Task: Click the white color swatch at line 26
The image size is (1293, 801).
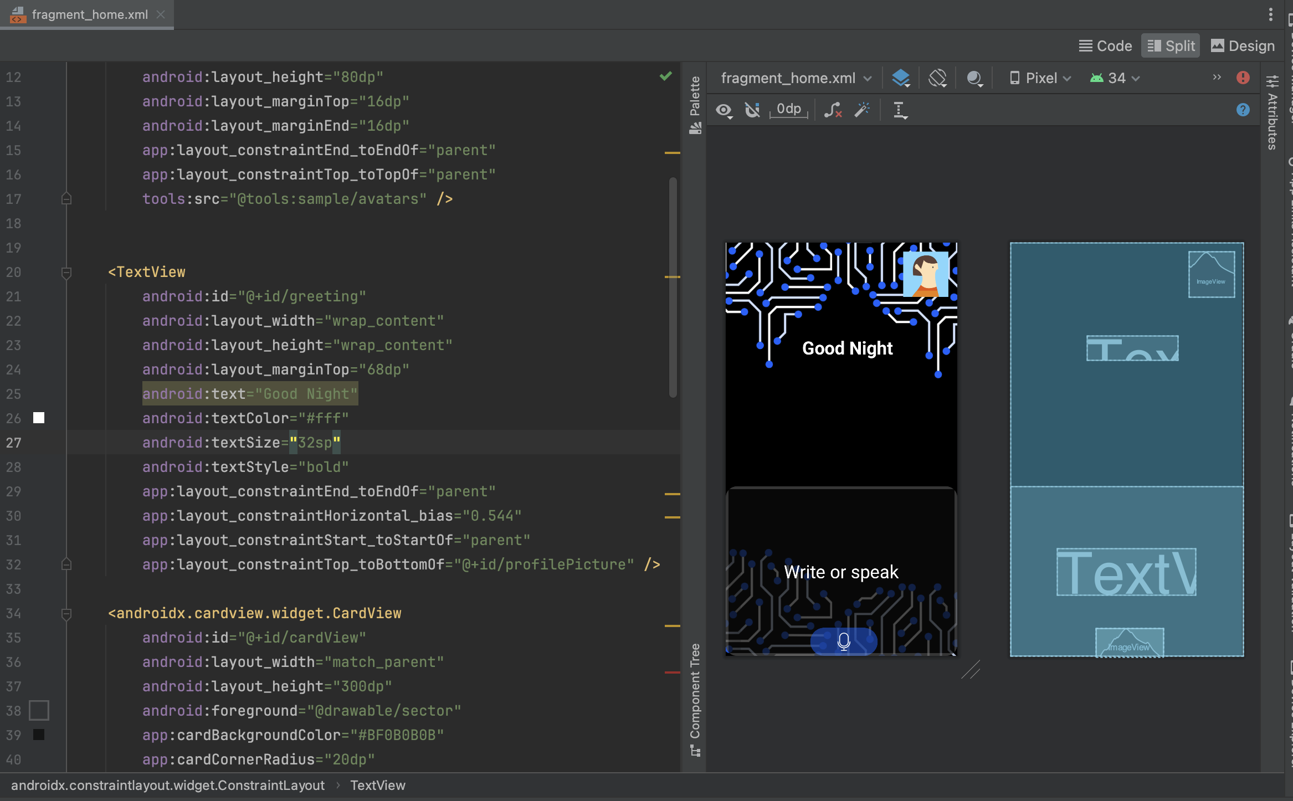Action: (x=38, y=418)
